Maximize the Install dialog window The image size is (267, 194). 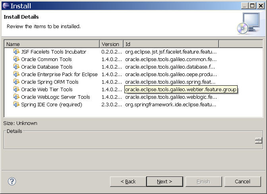[252, 6]
